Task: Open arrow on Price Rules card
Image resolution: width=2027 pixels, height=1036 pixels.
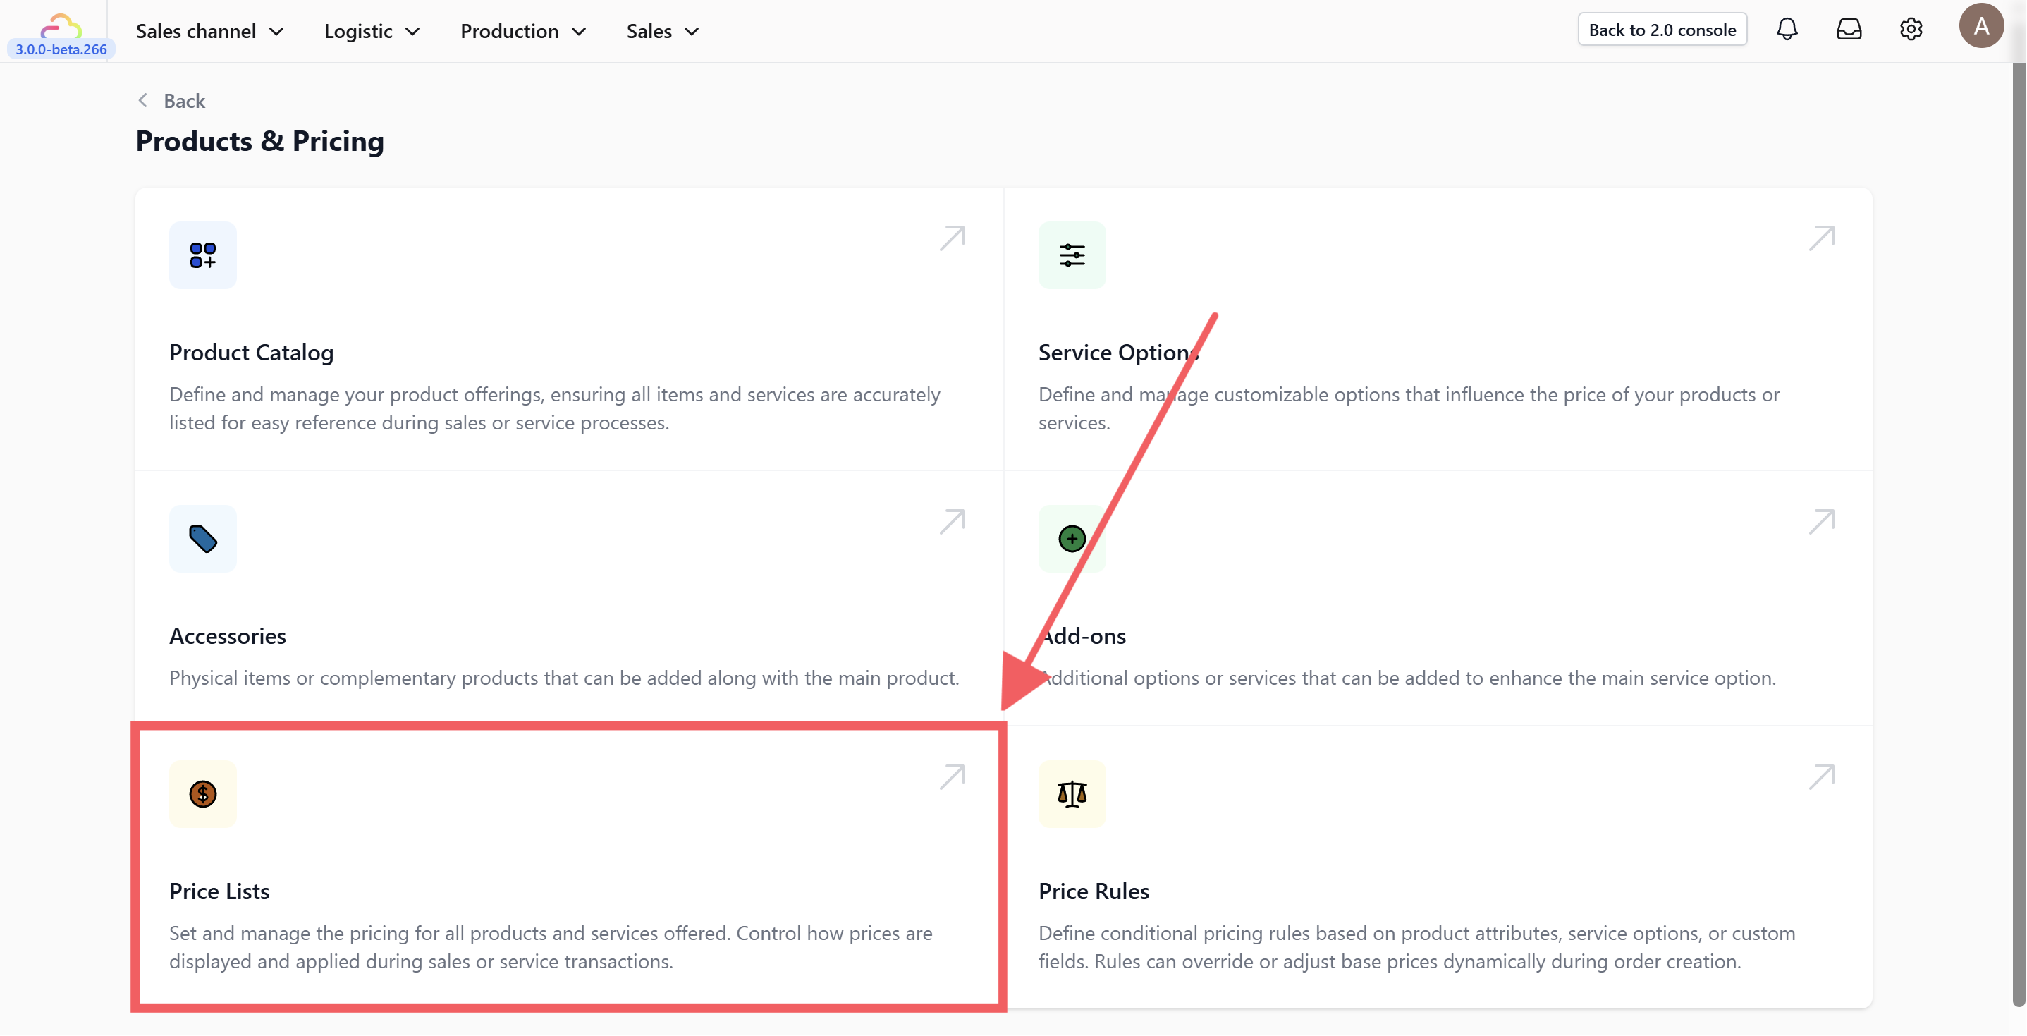Action: point(1821,777)
